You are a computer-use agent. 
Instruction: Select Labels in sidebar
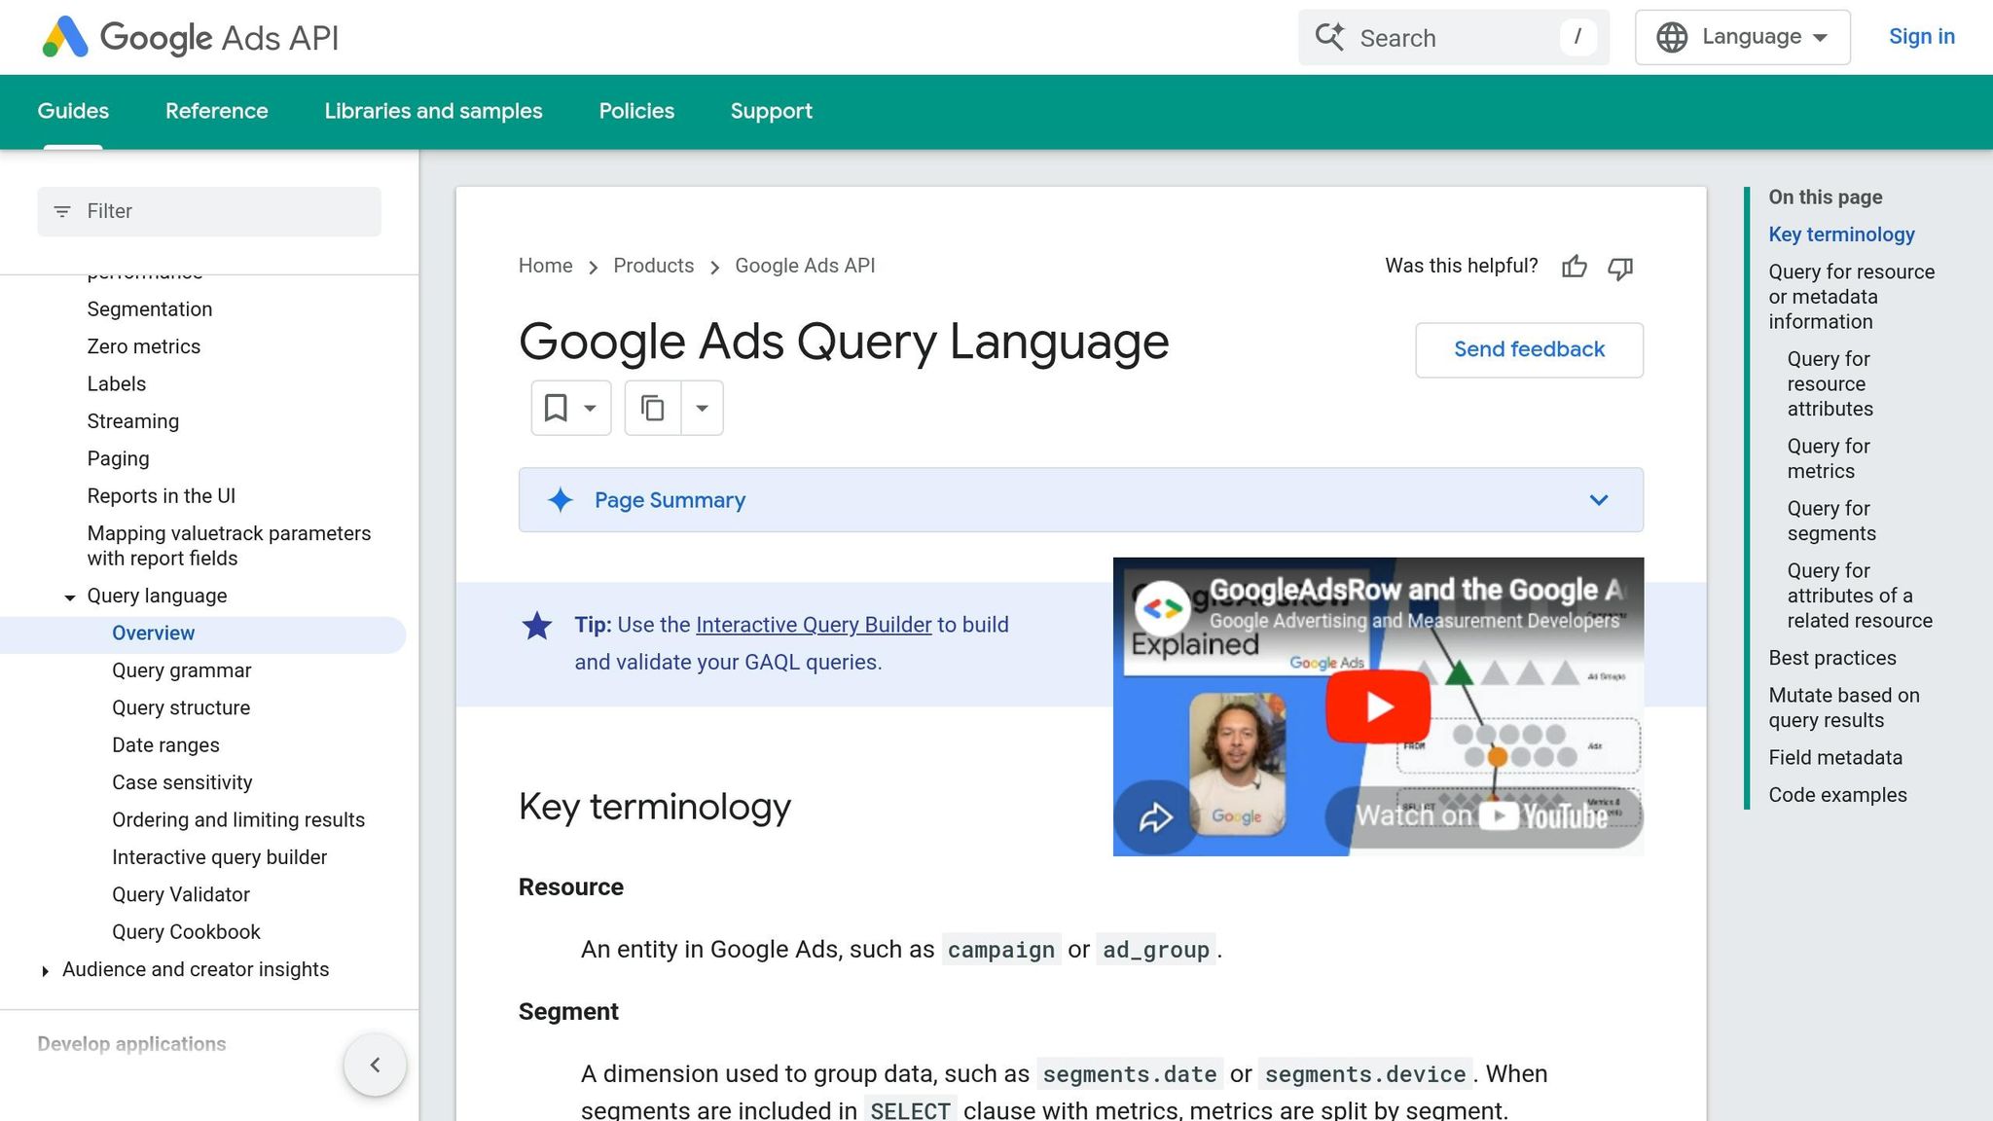click(117, 384)
